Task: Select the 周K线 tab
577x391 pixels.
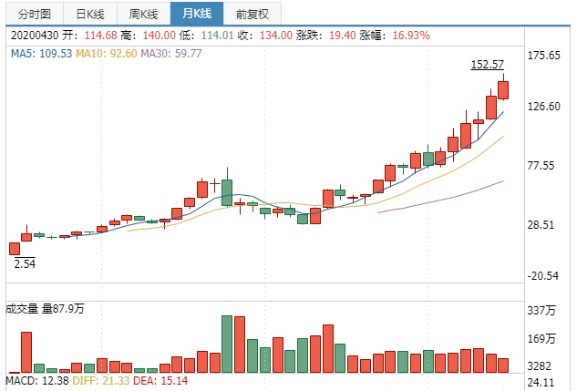Action: click(143, 15)
